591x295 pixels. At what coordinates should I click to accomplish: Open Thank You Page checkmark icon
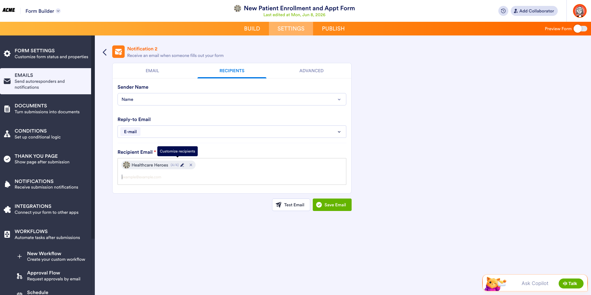7,159
